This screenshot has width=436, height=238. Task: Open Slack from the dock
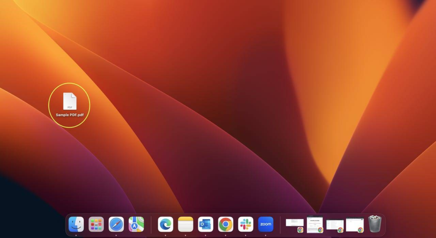click(246, 224)
